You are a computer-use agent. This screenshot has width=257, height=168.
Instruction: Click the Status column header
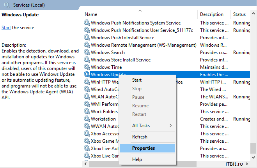click(239, 14)
